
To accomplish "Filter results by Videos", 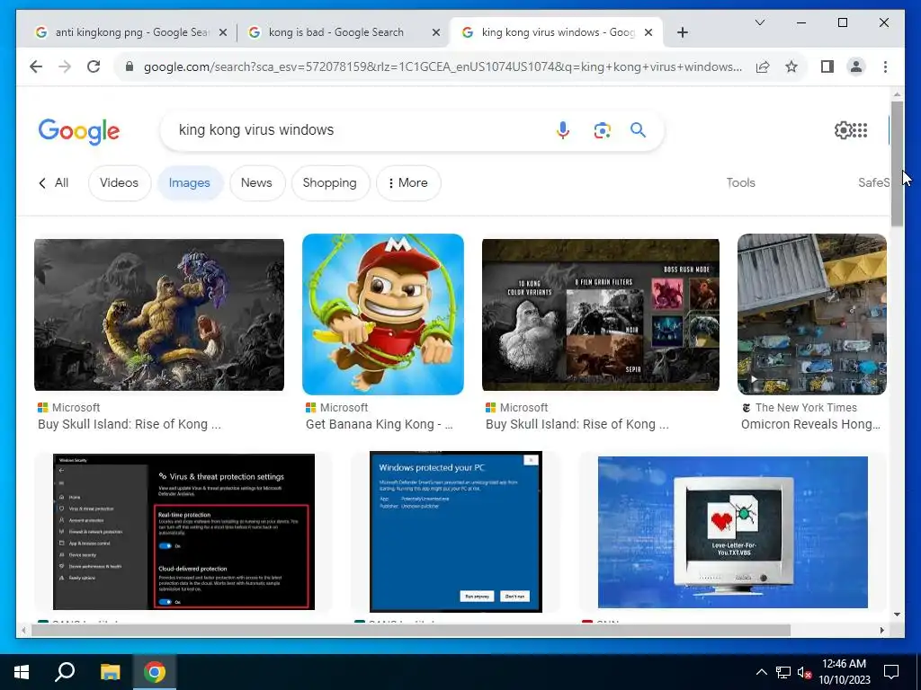I will coord(120,183).
